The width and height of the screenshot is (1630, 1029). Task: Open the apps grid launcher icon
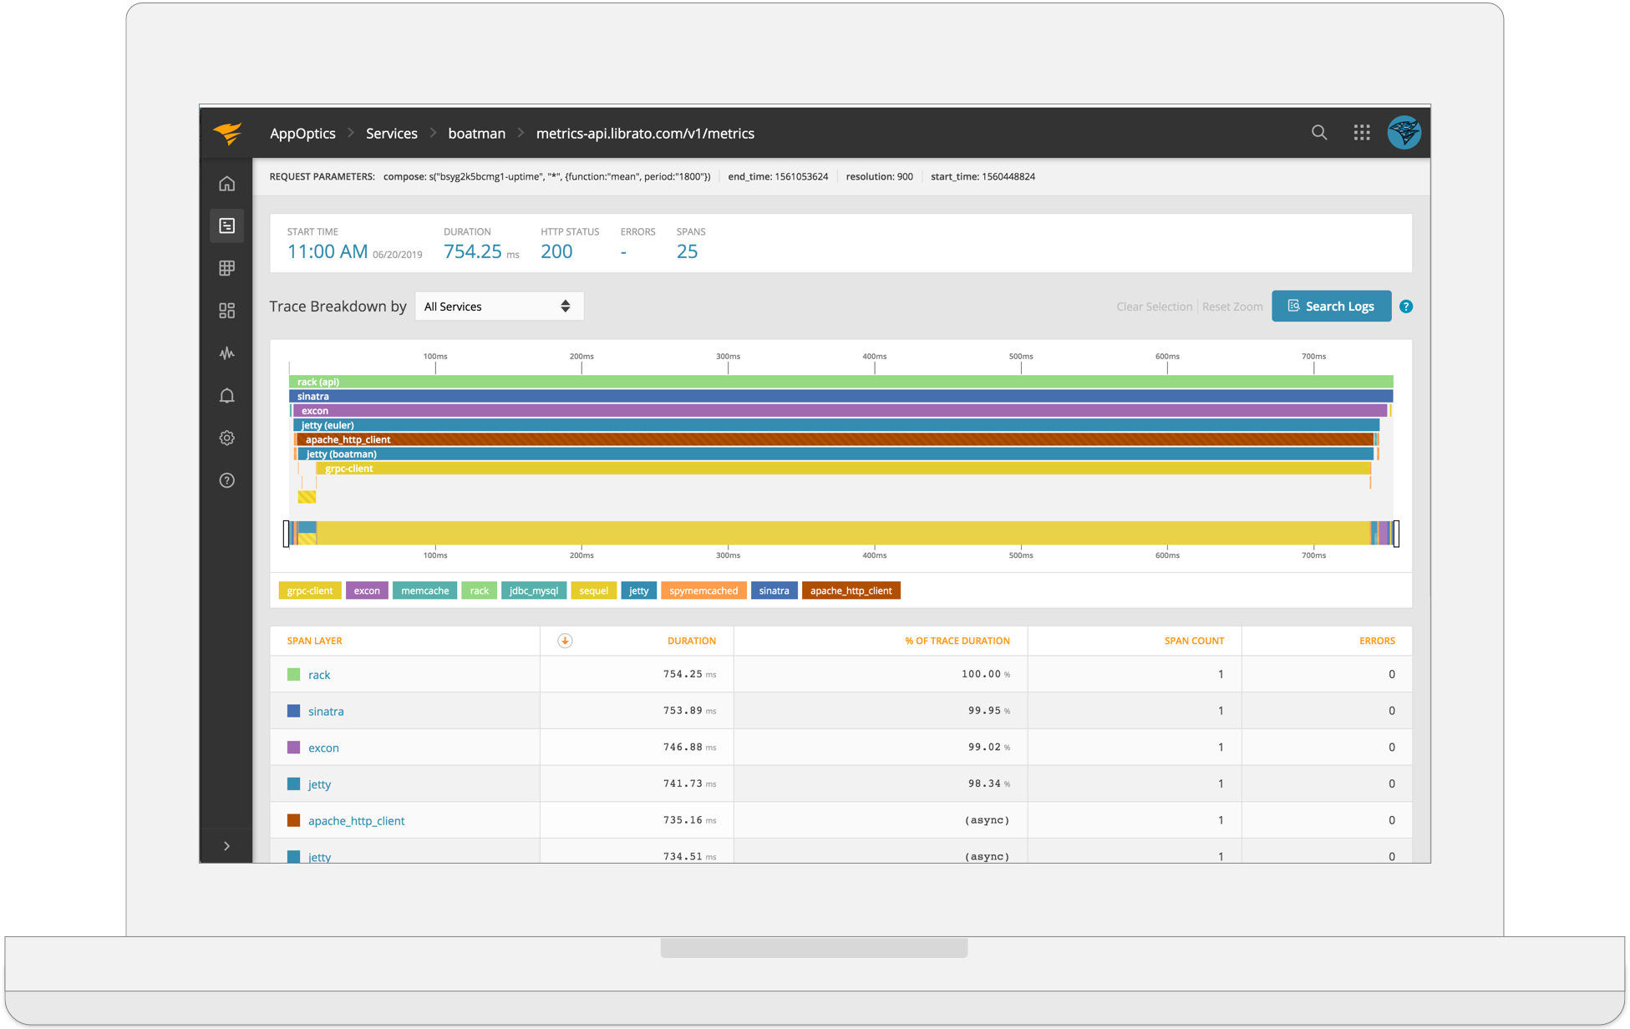point(1362,133)
